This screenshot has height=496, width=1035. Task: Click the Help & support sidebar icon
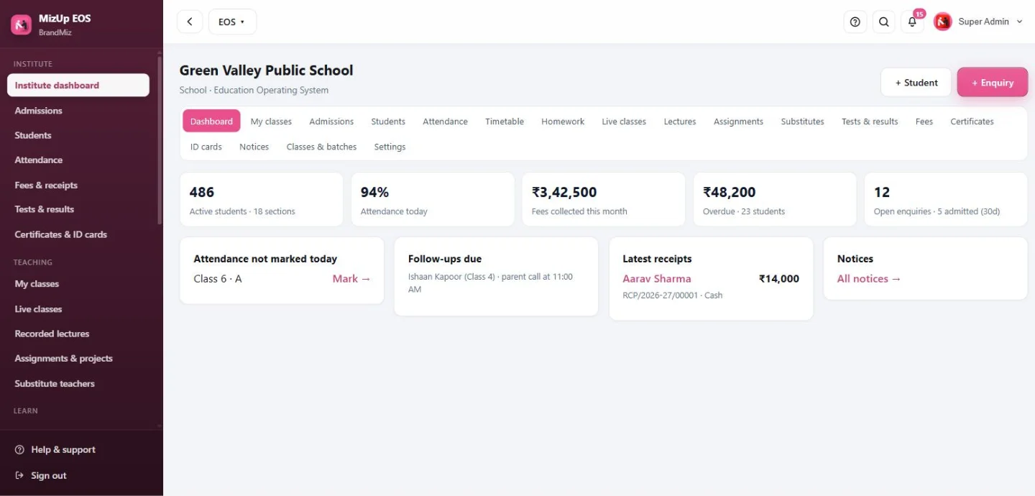coord(19,450)
